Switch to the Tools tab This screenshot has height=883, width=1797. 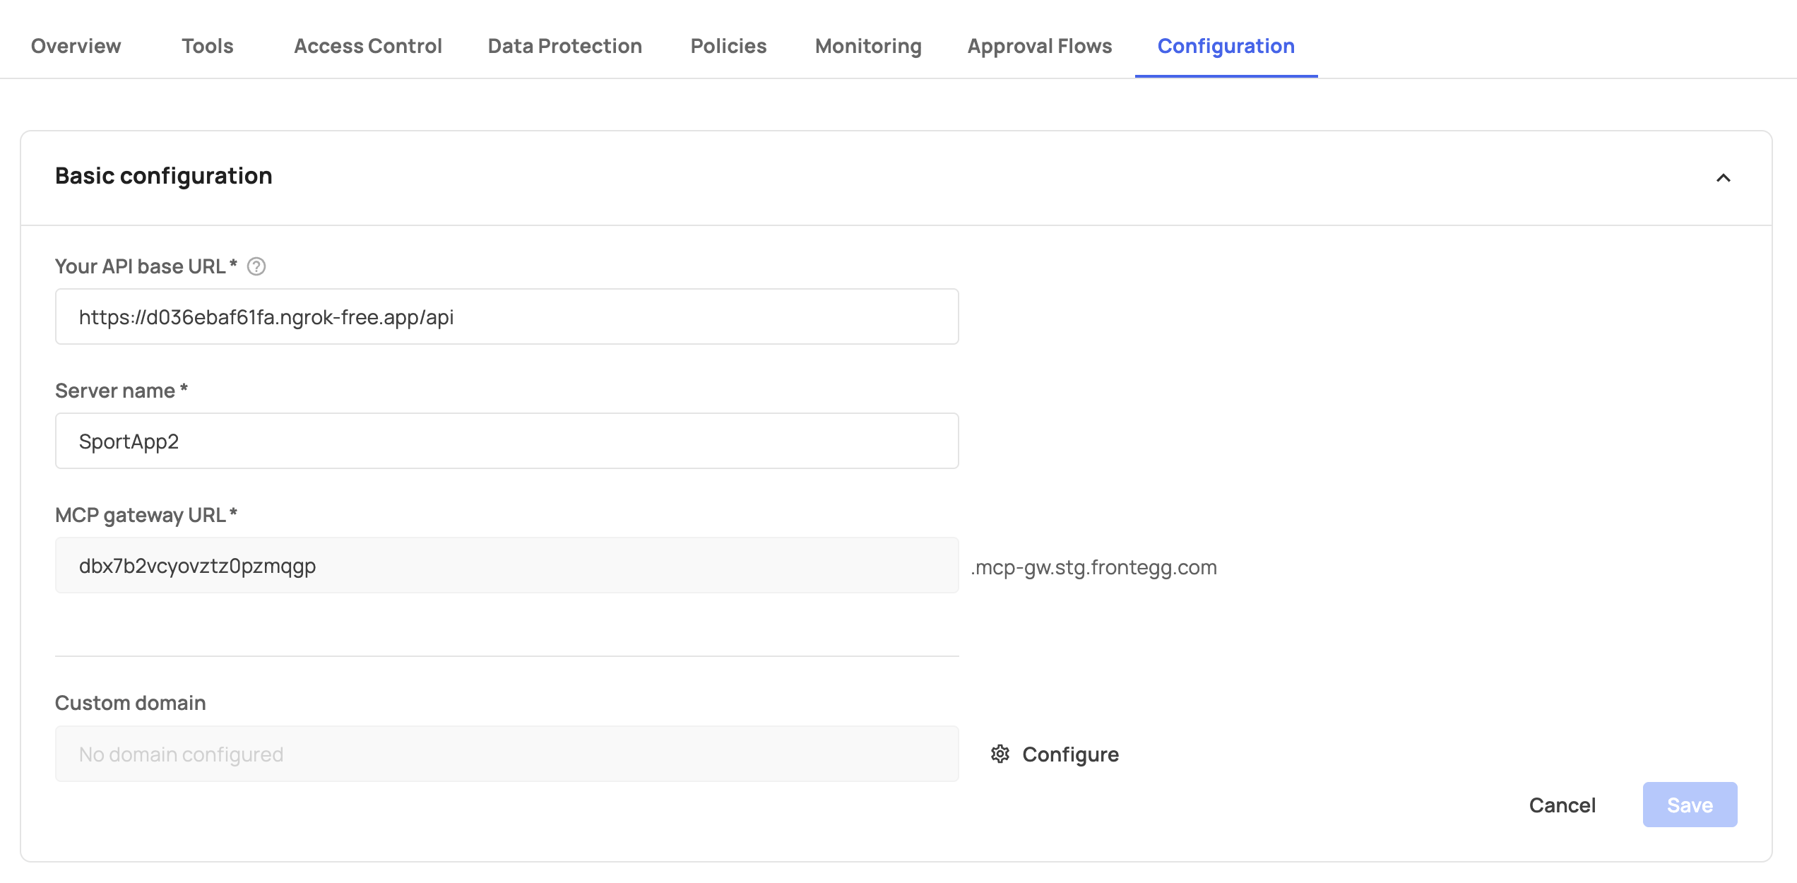point(207,46)
